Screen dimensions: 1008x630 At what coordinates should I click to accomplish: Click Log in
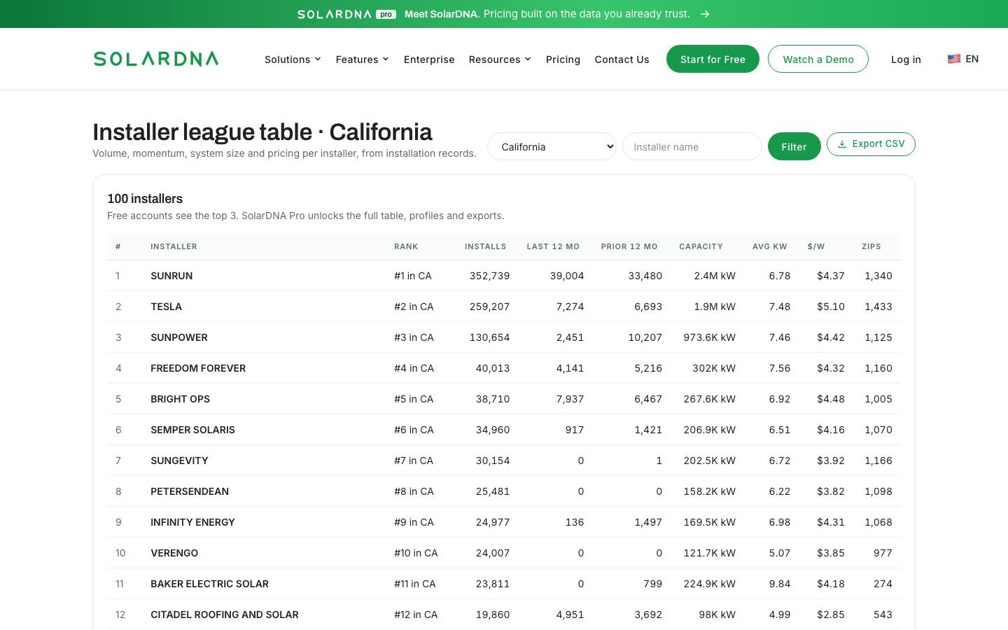pyautogui.click(x=906, y=59)
